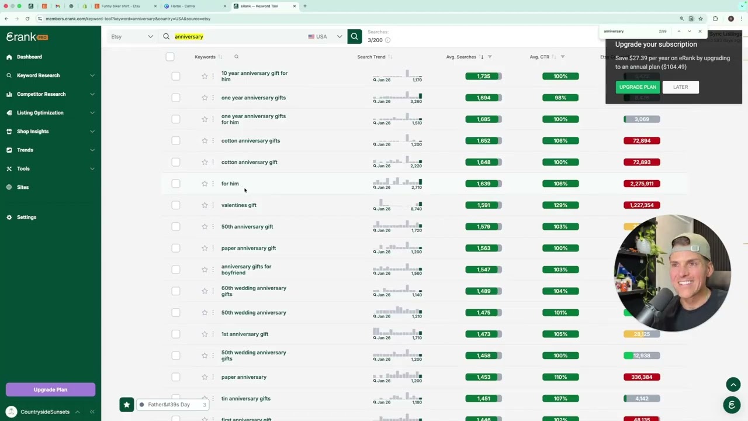Expand the Keyword Research menu
This screenshot has width=748, height=421.
coord(50,75)
